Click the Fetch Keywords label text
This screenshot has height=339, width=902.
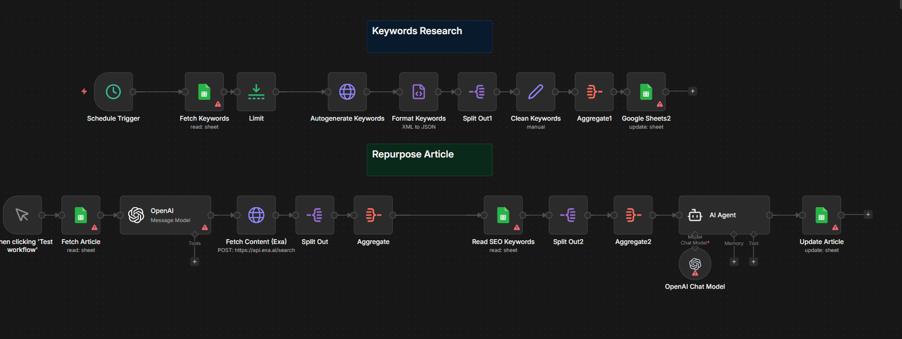click(204, 119)
